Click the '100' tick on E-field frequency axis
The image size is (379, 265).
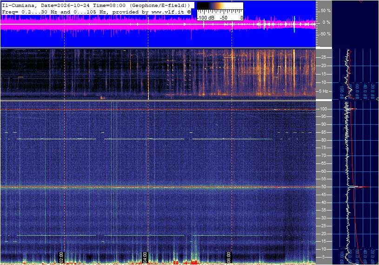(x=323, y=109)
